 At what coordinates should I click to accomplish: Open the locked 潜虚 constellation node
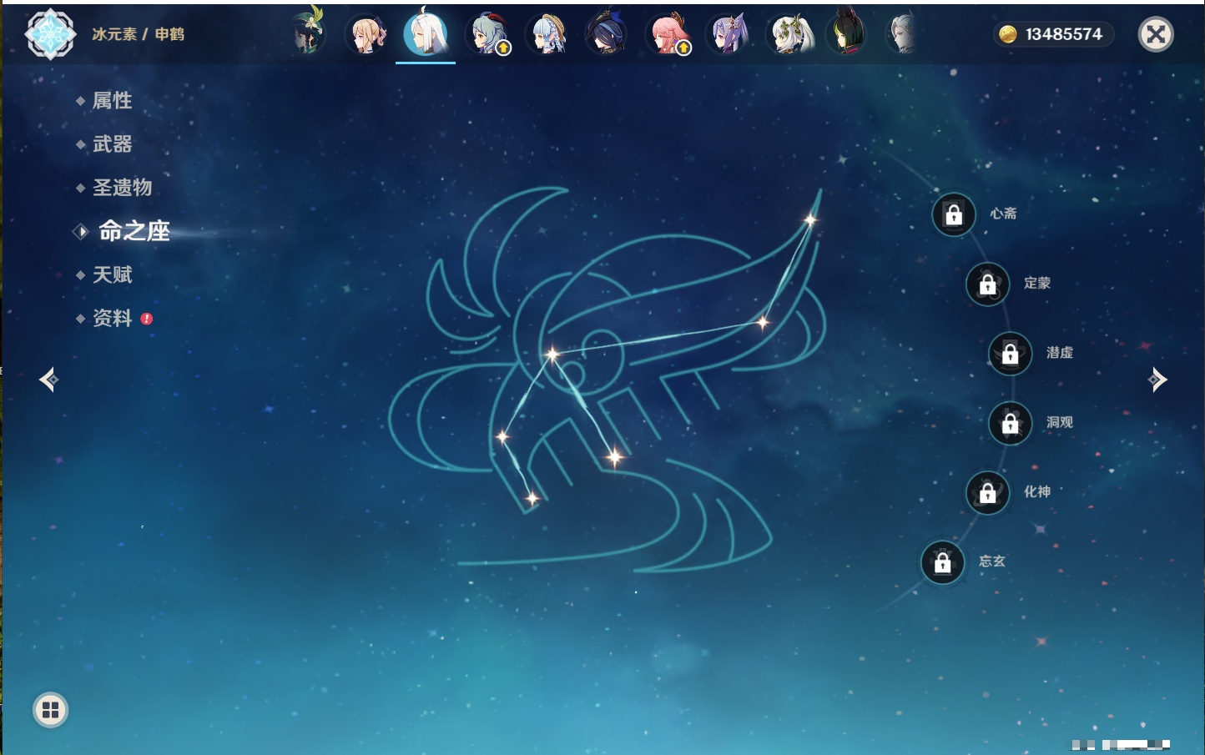(1011, 353)
